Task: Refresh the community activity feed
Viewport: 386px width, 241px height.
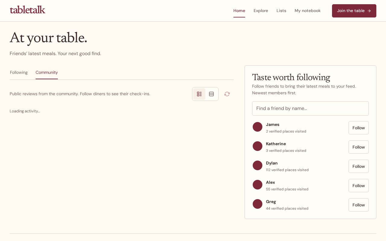Action: tap(227, 94)
